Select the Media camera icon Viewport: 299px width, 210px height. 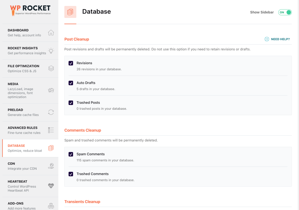coord(51,90)
